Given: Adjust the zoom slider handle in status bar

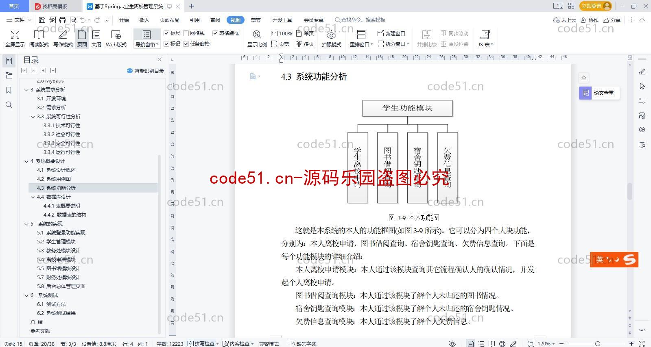Looking at the screenshot, I should (x=597, y=344).
